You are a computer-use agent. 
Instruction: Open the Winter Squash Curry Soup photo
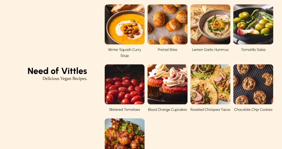125,24
